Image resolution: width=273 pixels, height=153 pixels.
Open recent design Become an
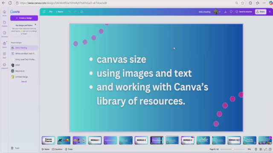[x=24, y=71]
